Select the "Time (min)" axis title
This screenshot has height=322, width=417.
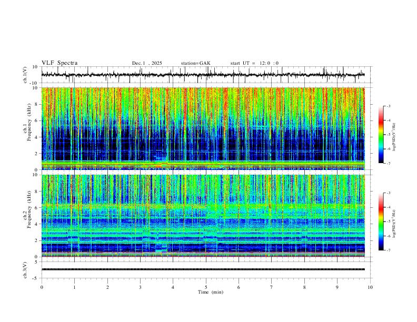pos(211,292)
